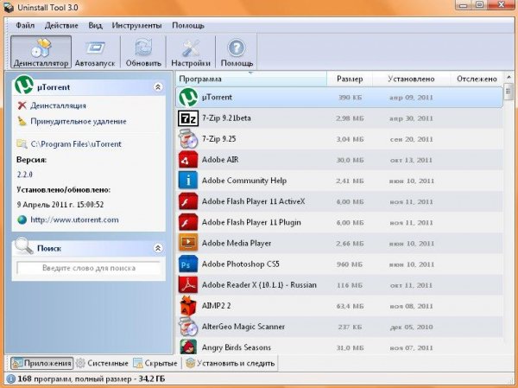Click the info icon in the status bar
Viewport: 518px width, 388px height.
click(x=10, y=378)
